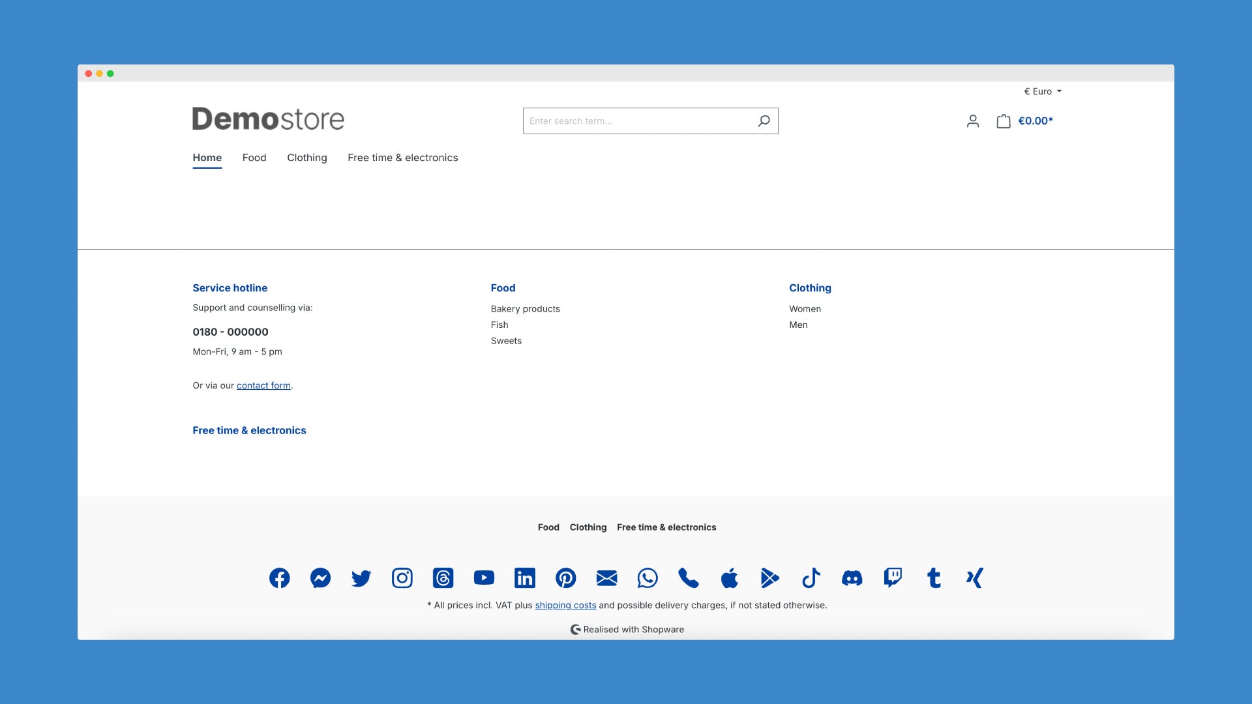Expand the Euro currency dropdown

click(x=1042, y=91)
